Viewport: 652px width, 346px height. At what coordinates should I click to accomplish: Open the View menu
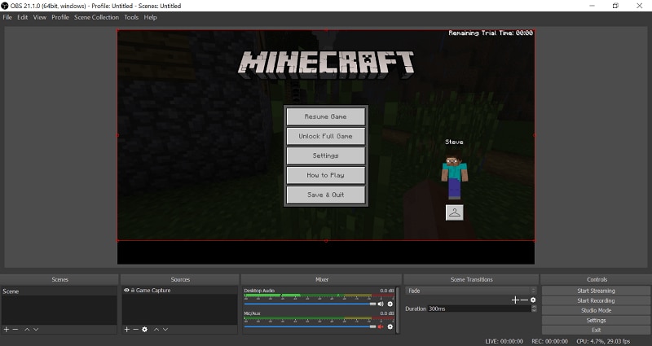tap(40, 17)
